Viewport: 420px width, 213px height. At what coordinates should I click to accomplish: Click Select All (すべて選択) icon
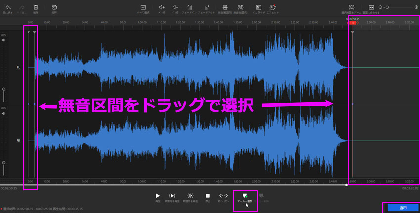pyautogui.click(x=143, y=7)
